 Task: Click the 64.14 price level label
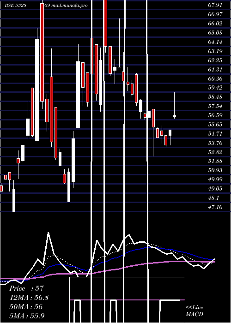[215, 42]
